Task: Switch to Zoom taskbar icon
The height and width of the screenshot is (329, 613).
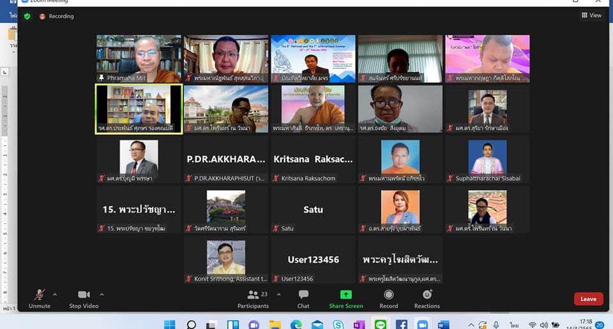Action: [x=422, y=325]
